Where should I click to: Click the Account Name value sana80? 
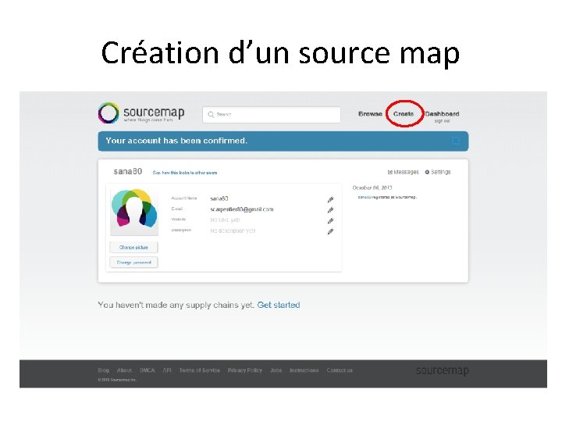tap(219, 198)
